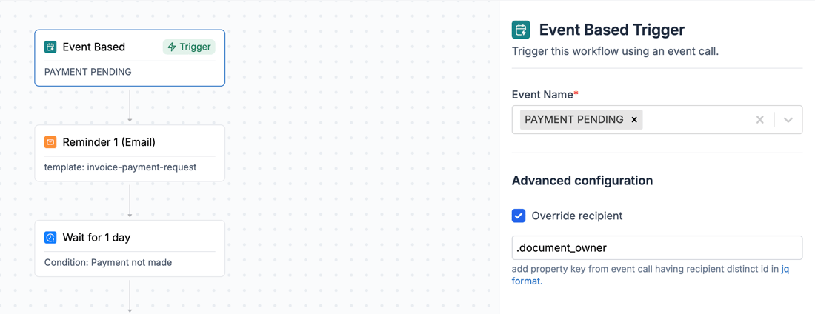815x314 pixels.
Task: Click the 'Trigger this workflow using an event call' description
Action: click(616, 52)
